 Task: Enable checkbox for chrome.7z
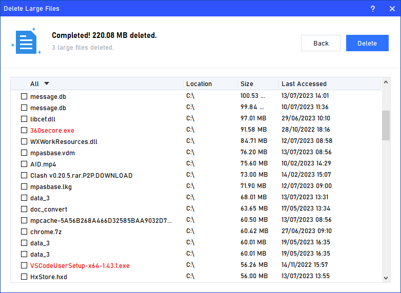24,232
